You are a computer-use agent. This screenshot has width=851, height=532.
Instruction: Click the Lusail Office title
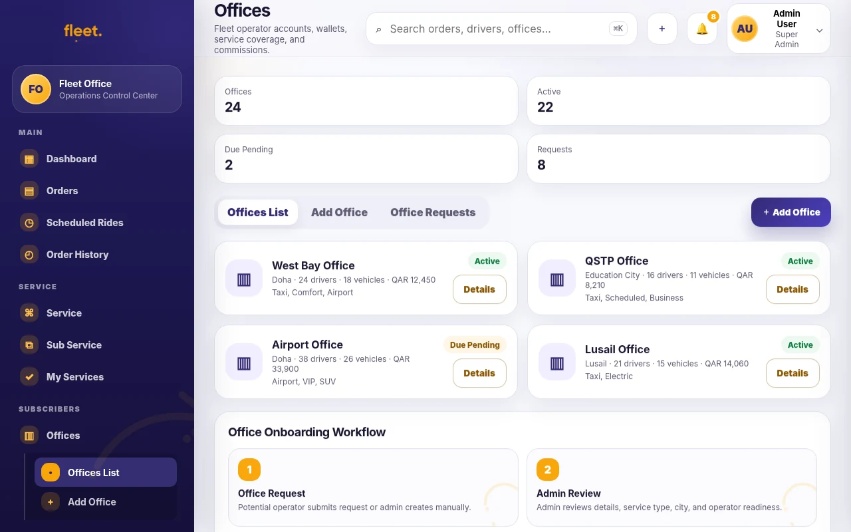pyautogui.click(x=617, y=349)
